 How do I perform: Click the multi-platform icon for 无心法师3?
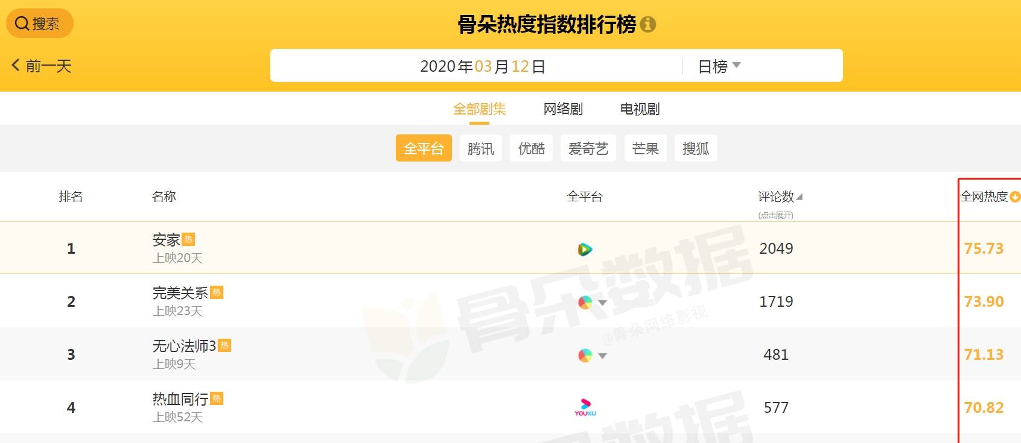click(585, 355)
